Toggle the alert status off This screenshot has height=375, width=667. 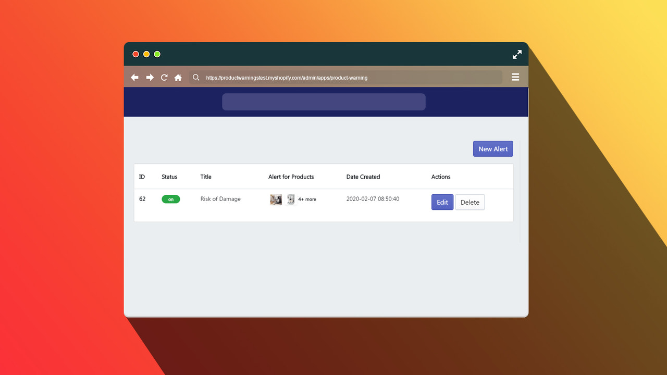pos(171,199)
